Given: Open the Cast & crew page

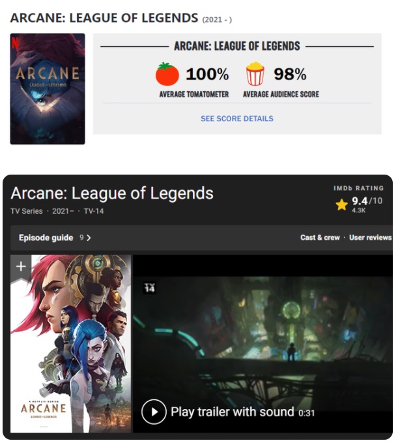Looking at the screenshot, I should tap(320, 238).
